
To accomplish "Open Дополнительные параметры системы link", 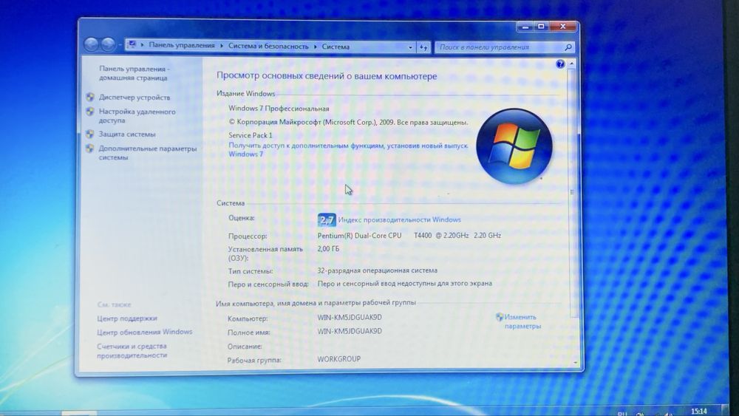I will pyautogui.click(x=148, y=153).
